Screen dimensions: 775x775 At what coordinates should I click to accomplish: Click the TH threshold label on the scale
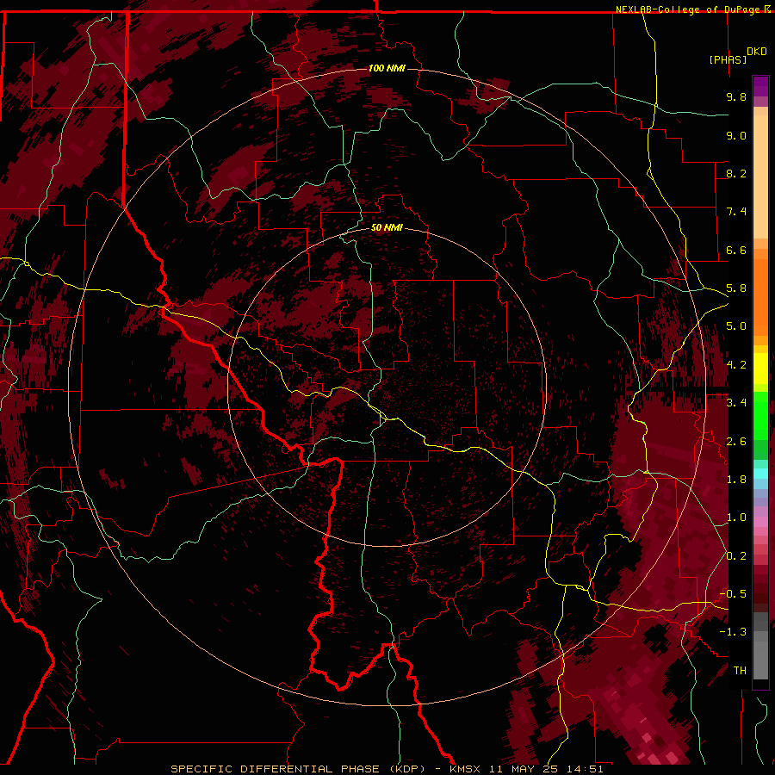pos(740,671)
